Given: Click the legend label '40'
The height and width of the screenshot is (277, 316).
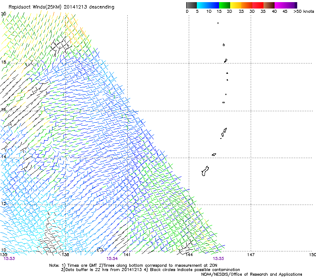Looking at the screenshot, I should (274, 12).
